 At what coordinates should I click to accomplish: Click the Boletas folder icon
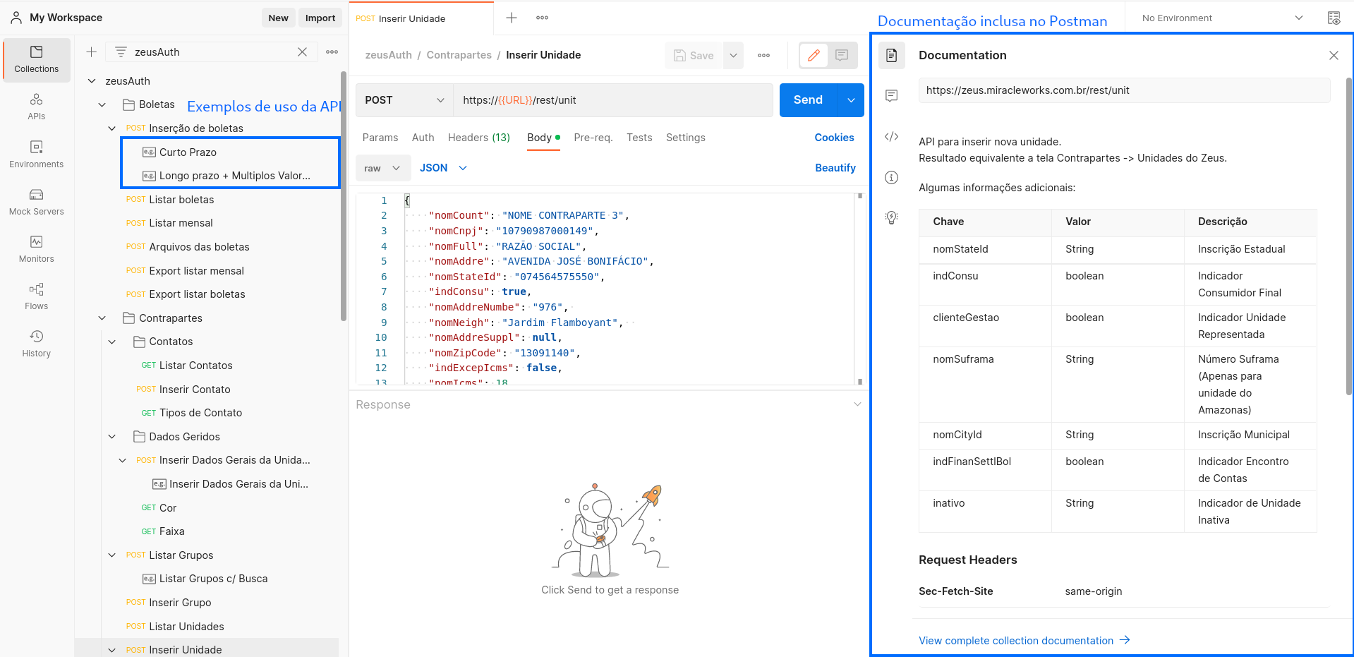[x=128, y=104]
